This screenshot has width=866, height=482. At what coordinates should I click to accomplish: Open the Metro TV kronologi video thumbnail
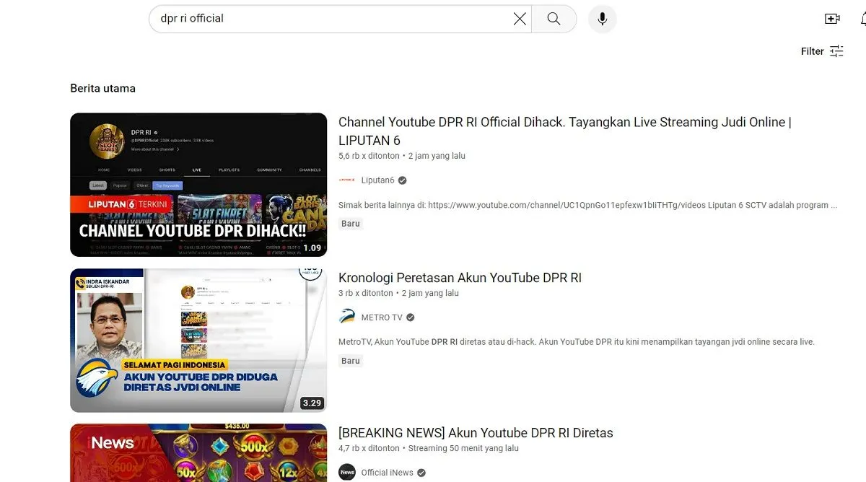198,340
